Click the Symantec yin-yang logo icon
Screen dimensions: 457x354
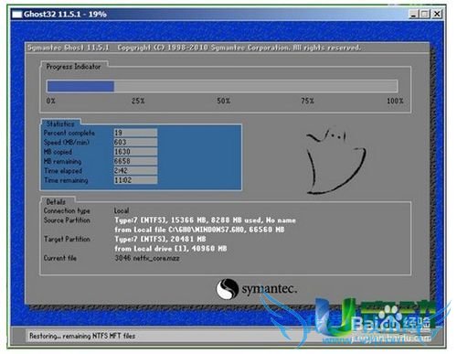228,289
